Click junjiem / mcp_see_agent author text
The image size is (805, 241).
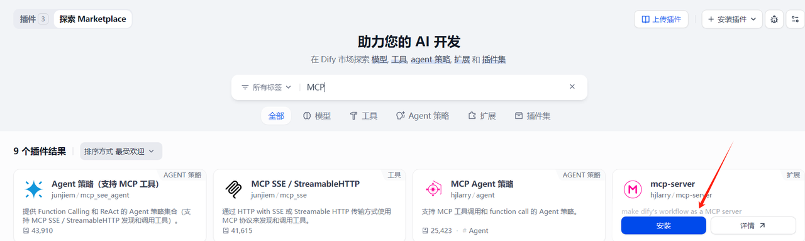(90, 195)
